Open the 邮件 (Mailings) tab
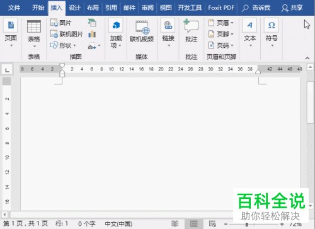The image size is (315, 229). (x=129, y=8)
